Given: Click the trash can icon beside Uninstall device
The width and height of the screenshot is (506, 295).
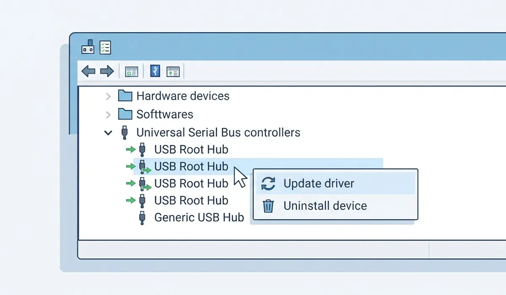Looking at the screenshot, I should pos(268,206).
